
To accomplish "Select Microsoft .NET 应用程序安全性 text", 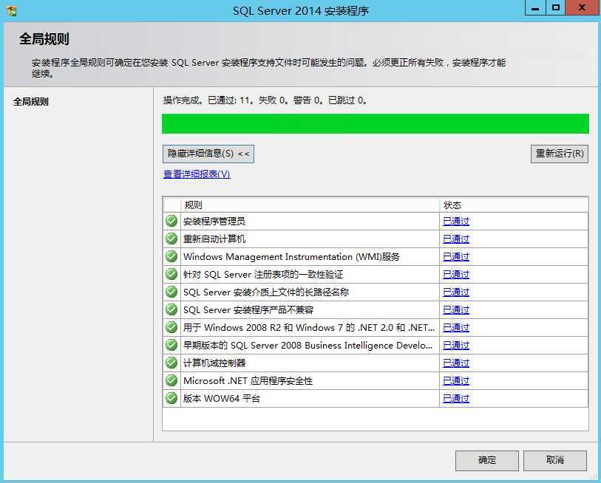I will pos(248,381).
